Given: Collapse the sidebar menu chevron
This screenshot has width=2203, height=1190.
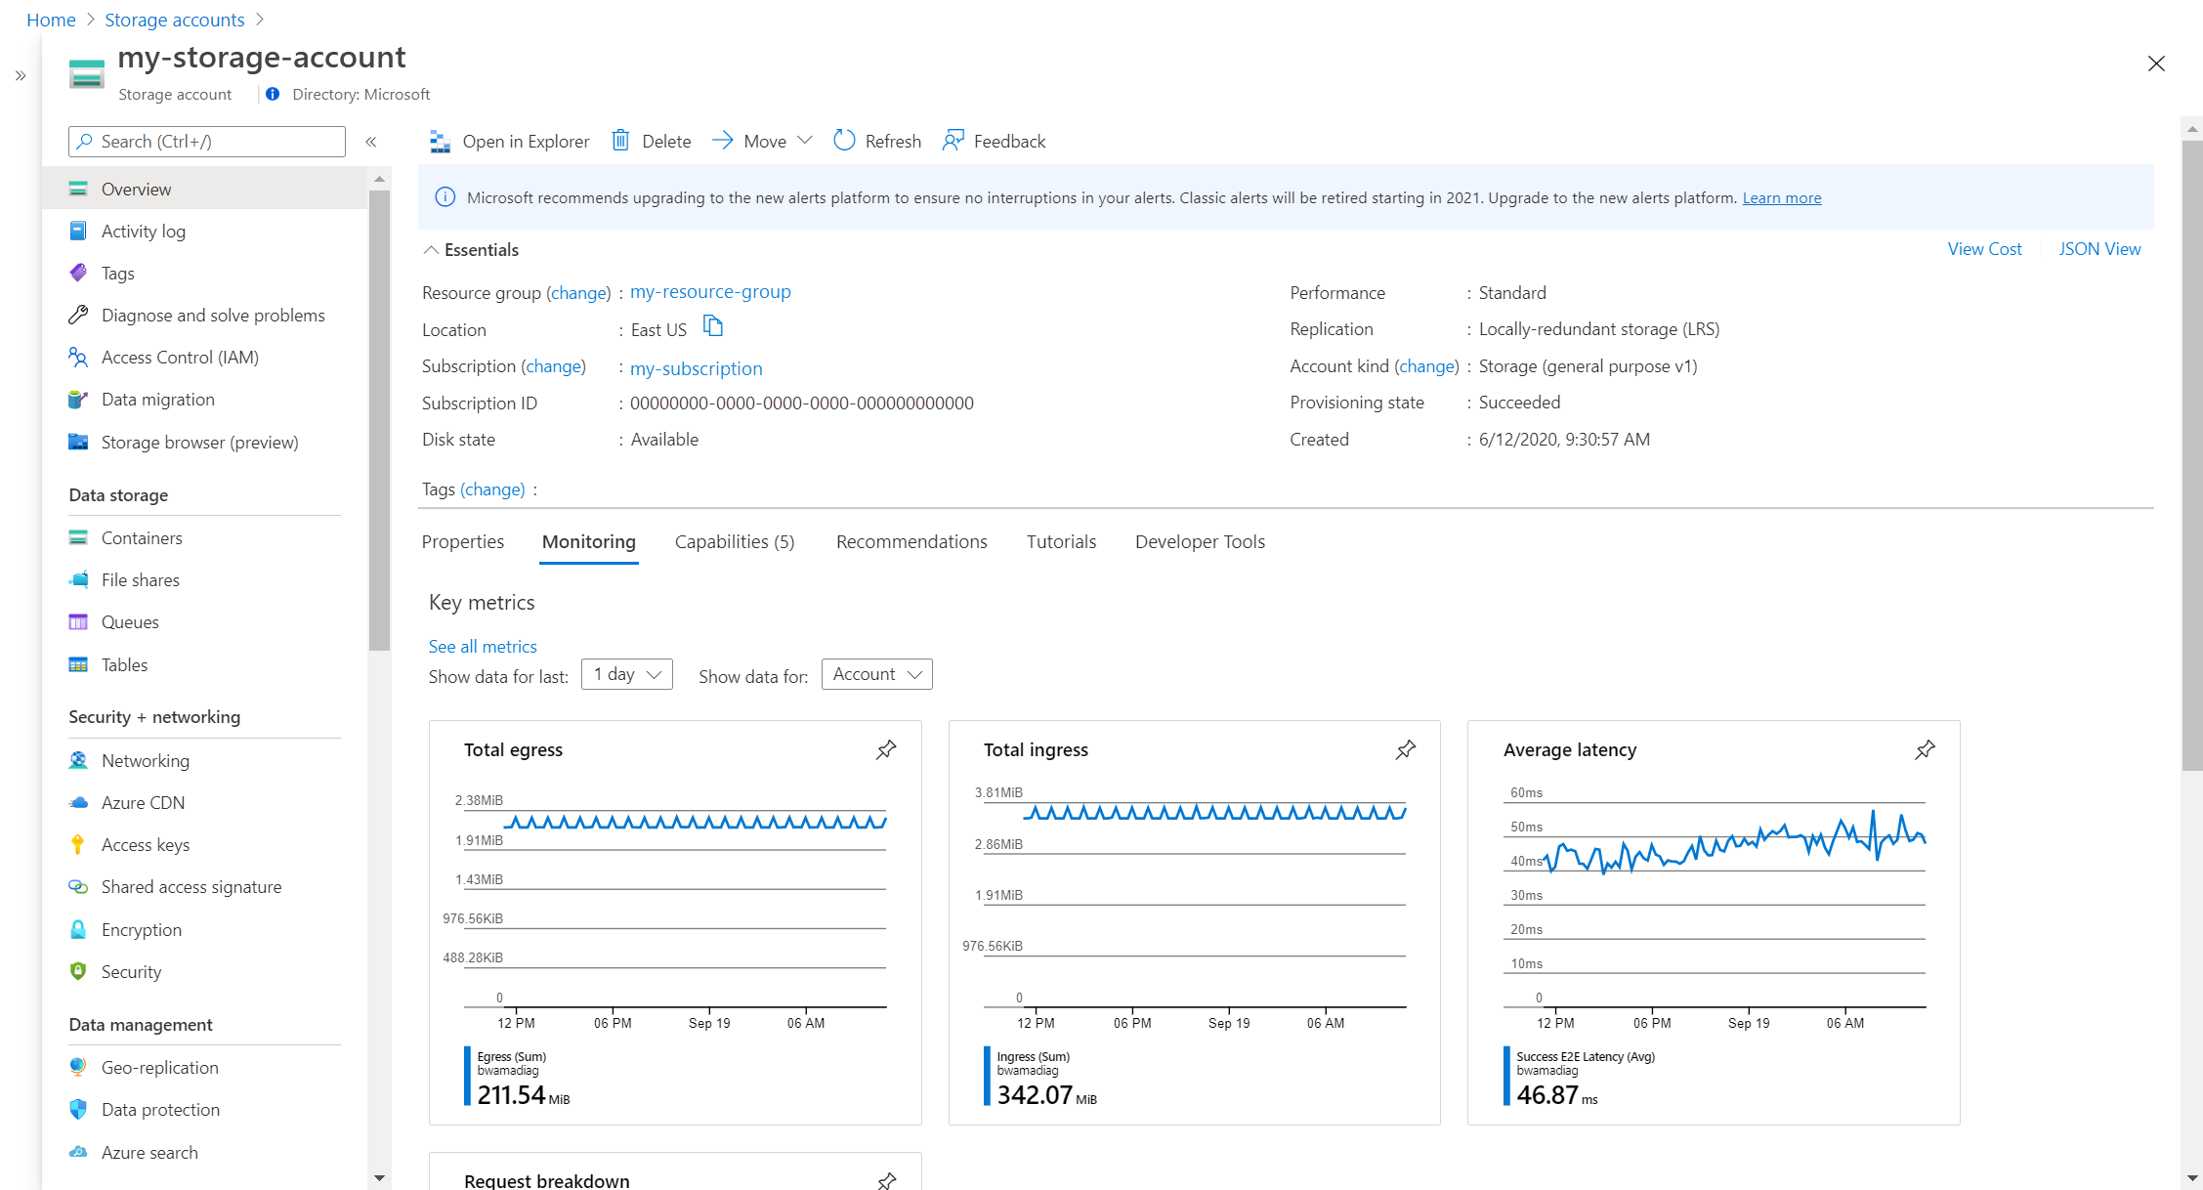Looking at the screenshot, I should tap(371, 142).
